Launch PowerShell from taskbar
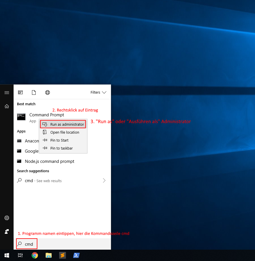 [x=76, y=255]
